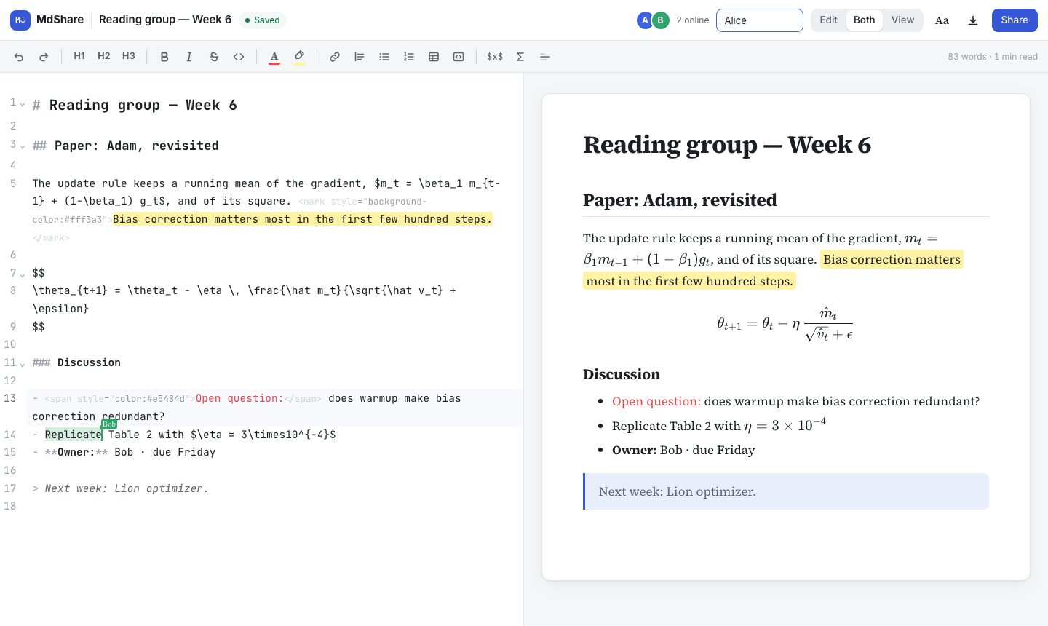
Task: Switch to Both view mode
Action: [865, 20]
